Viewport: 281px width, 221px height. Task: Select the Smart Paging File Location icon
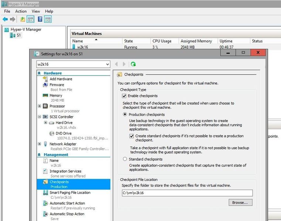(x=45, y=192)
